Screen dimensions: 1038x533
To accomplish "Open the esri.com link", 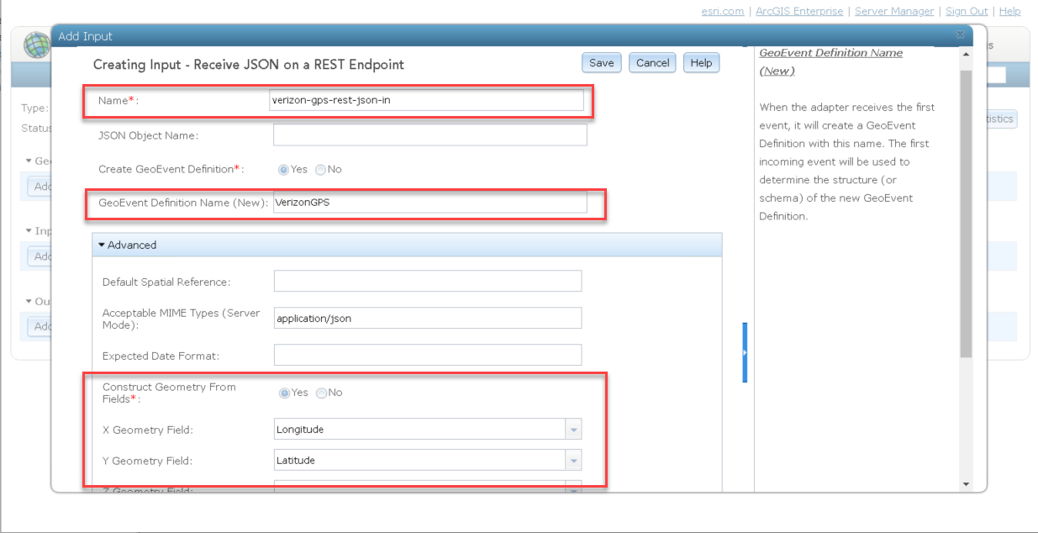I will tap(723, 11).
